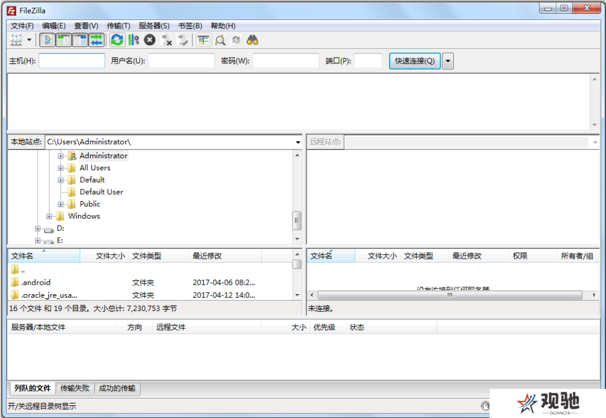Image resolution: width=606 pixels, height=418 pixels.
Task: Toggle the local directory tree display
Action: 64,40
